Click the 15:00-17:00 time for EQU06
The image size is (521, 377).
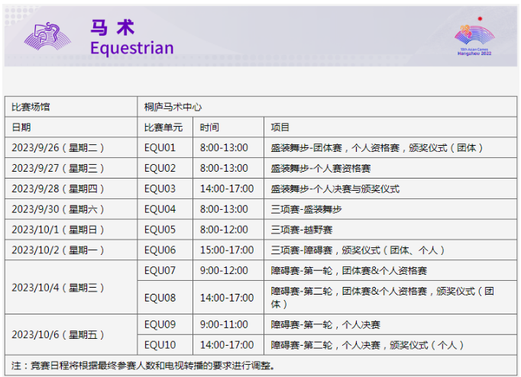(227, 250)
